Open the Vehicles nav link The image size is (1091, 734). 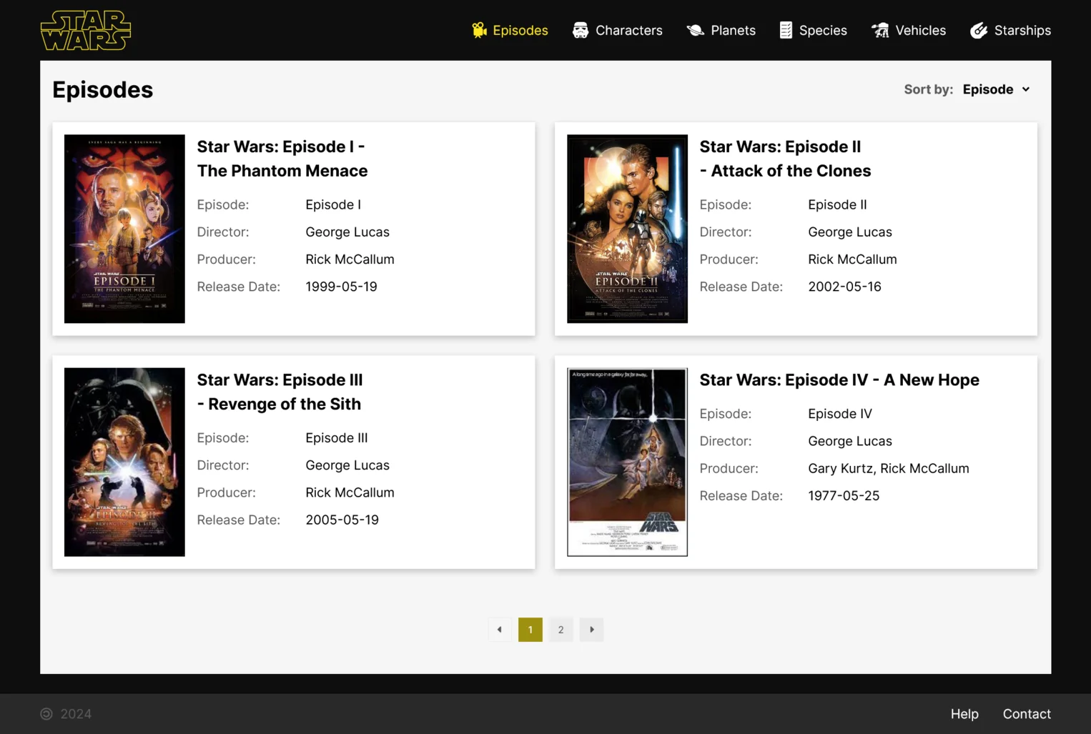pyautogui.click(x=909, y=30)
